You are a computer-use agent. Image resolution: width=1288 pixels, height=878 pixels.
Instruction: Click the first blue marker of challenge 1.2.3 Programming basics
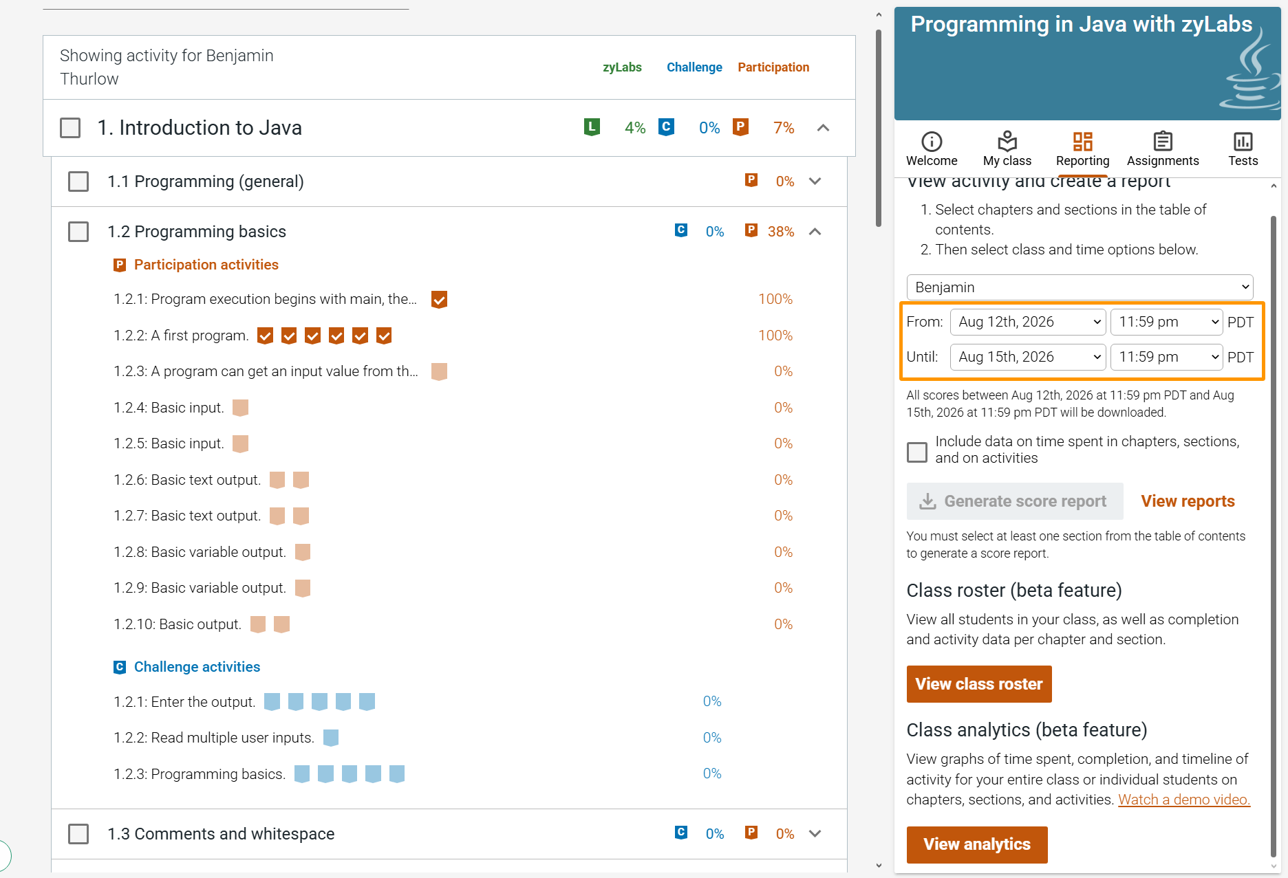(x=302, y=773)
